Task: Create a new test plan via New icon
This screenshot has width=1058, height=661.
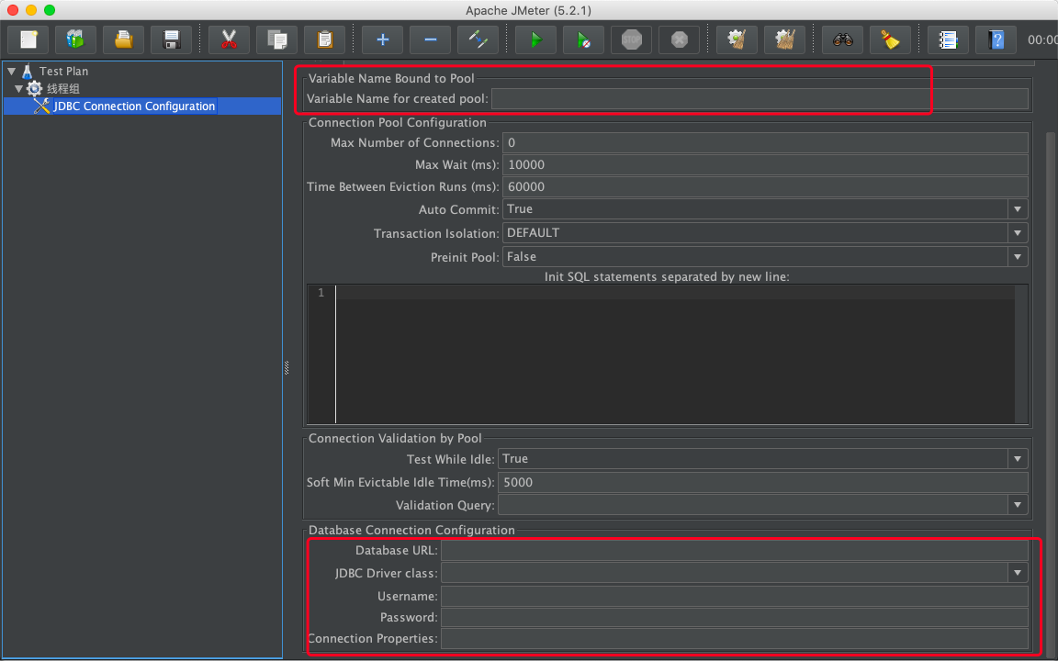Action: (28, 39)
